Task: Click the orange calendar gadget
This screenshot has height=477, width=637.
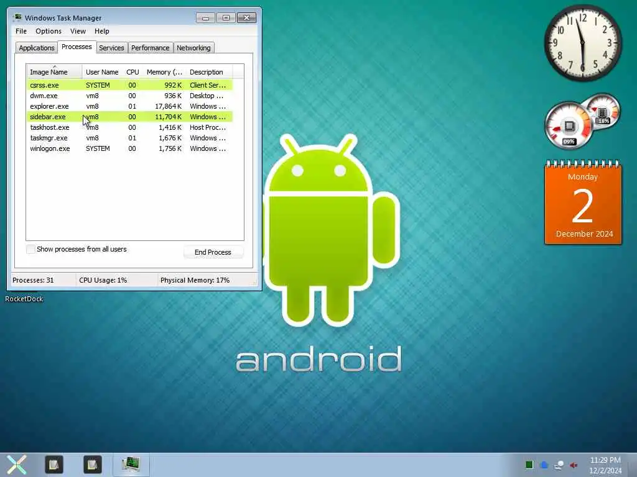Action: (x=583, y=202)
